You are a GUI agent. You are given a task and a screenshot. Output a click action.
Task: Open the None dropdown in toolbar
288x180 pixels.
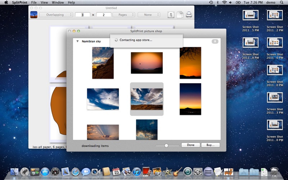(149, 15)
